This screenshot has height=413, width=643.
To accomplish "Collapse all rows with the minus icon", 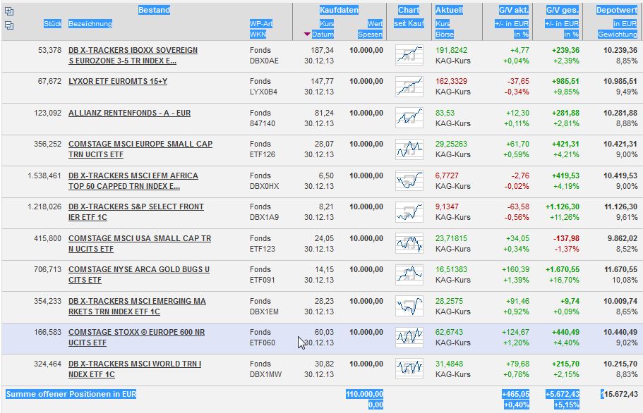I will pyautogui.click(x=9, y=25).
